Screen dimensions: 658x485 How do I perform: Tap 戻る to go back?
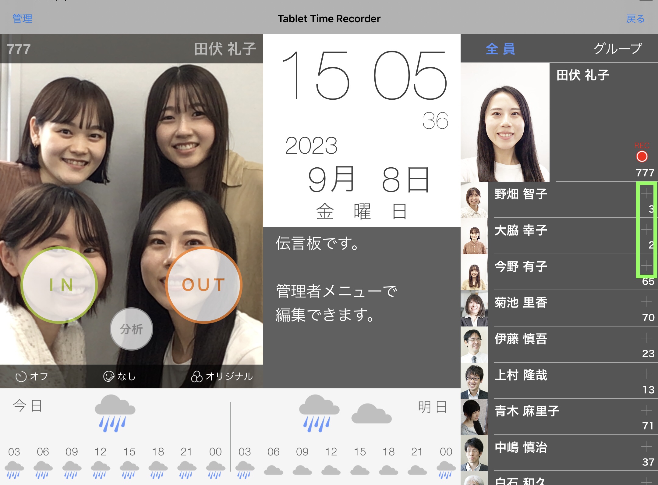(635, 19)
